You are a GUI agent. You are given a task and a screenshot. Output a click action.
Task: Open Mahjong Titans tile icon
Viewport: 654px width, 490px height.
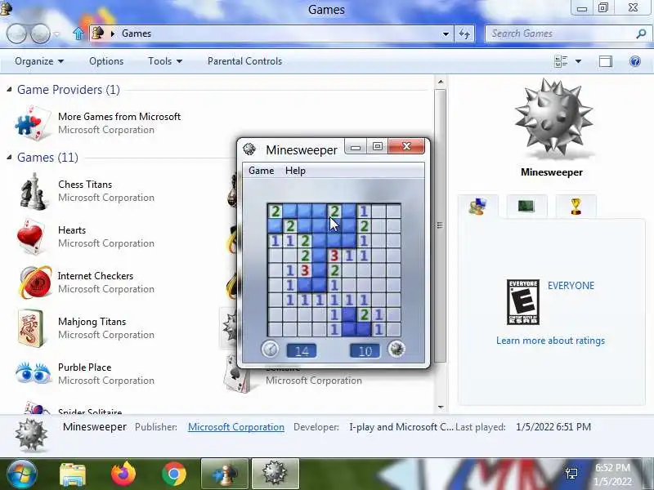(31, 328)
